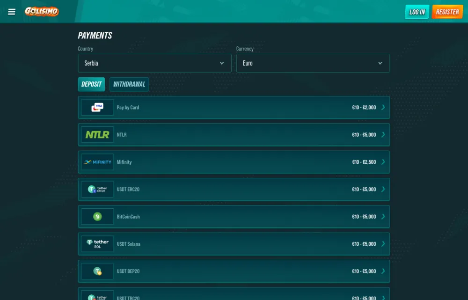468x300 pixels.
Task: Open the Country dropdown showing Serbia
Action: [x=154, y=63]
